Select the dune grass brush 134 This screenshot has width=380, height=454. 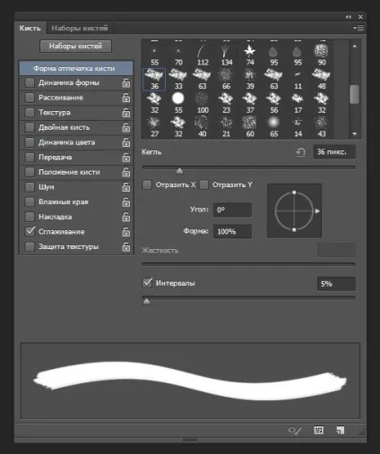[226, 55]
